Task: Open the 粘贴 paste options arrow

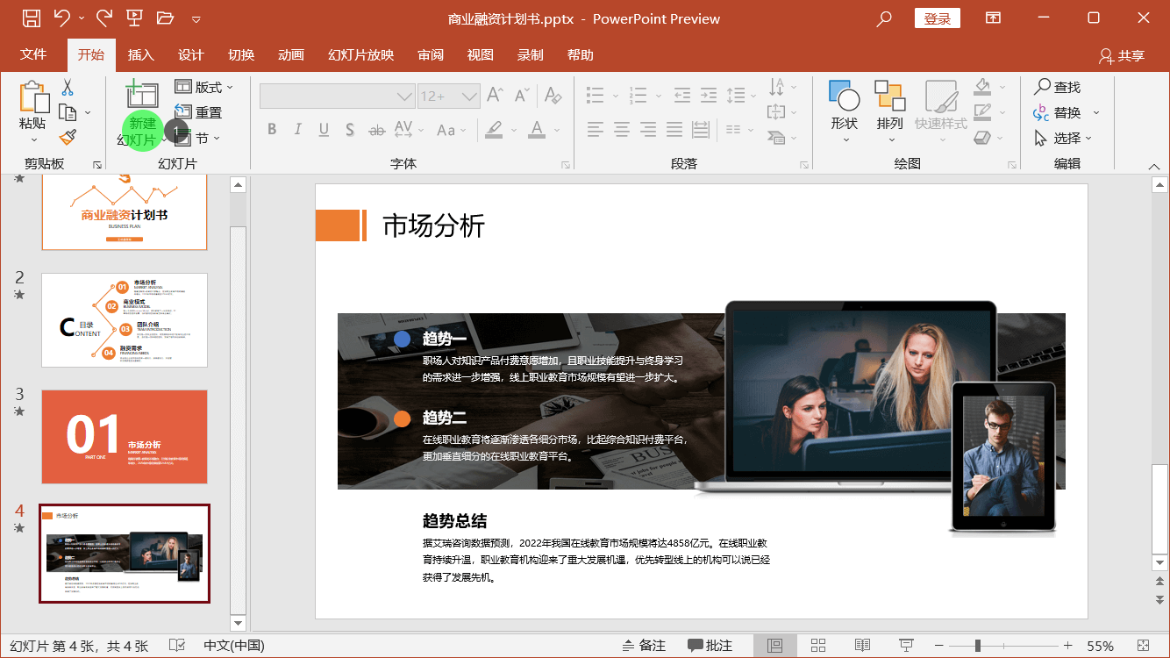Action: [34, 139]
